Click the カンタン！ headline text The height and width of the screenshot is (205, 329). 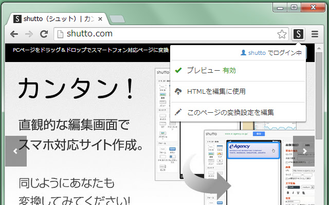(76, 88)
